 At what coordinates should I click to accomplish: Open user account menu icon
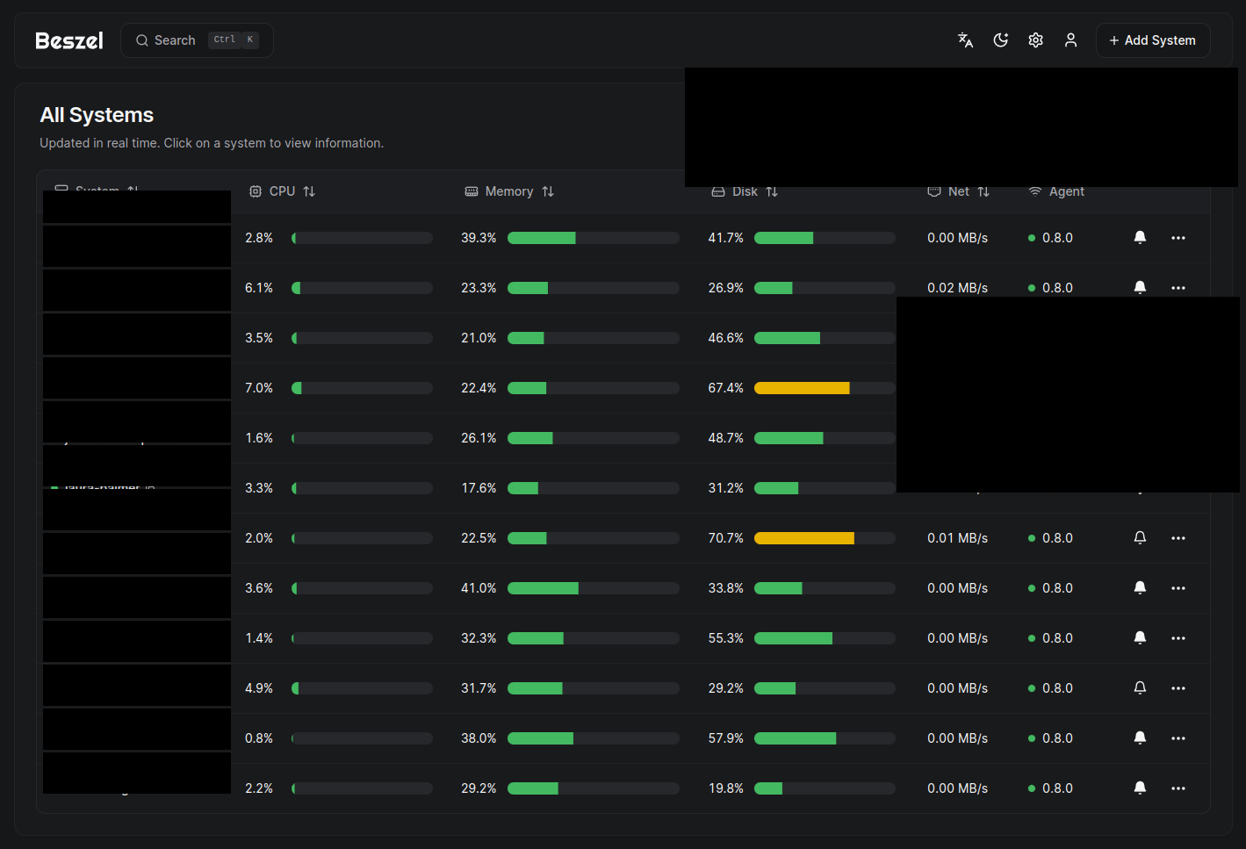click(1070, 40)
